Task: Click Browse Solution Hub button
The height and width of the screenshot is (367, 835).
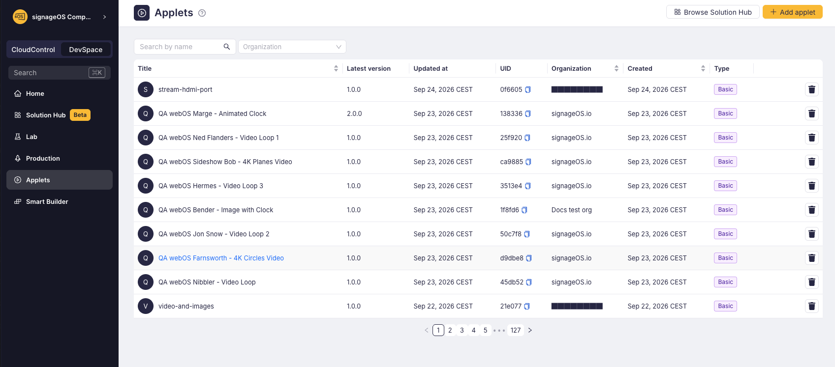Action: pyautogui.click(x=712, y=12)
